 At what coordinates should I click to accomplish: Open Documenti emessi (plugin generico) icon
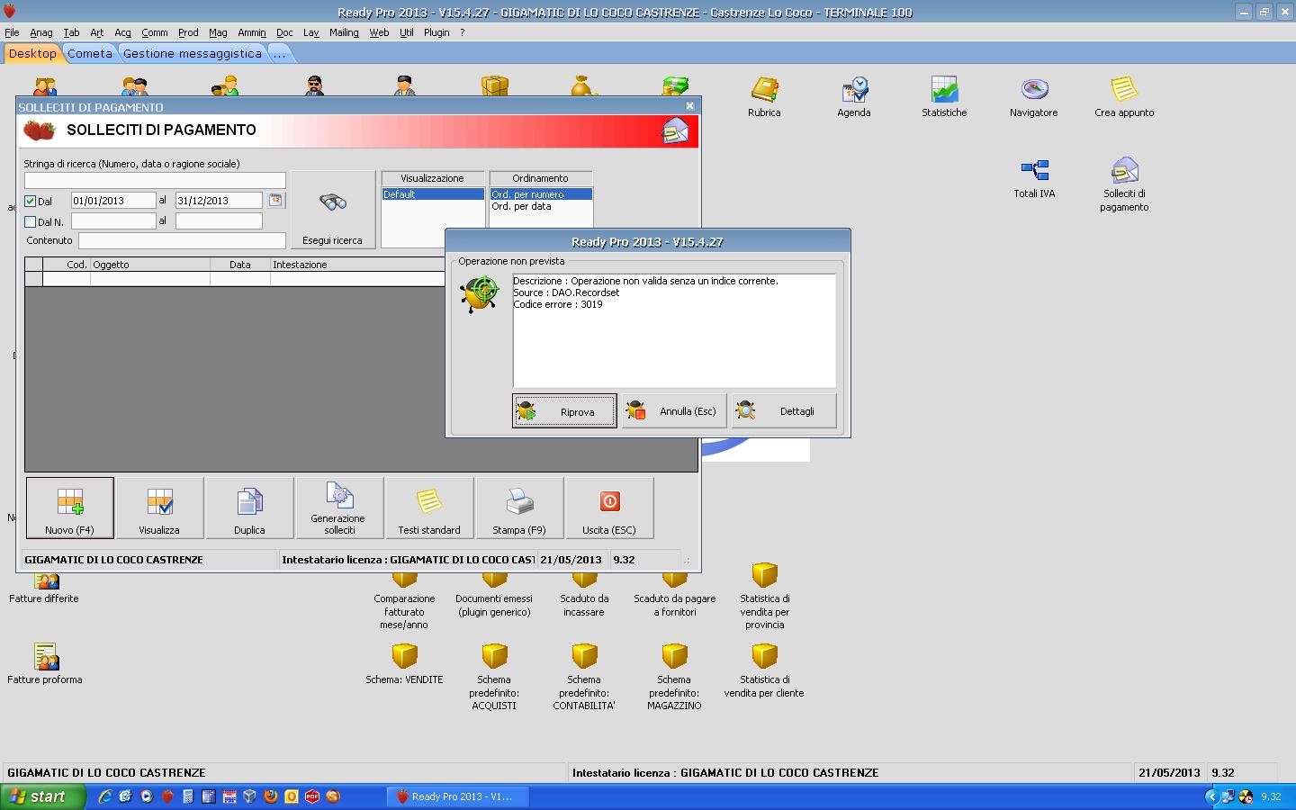pyautogui.click(x=494, y=595)
